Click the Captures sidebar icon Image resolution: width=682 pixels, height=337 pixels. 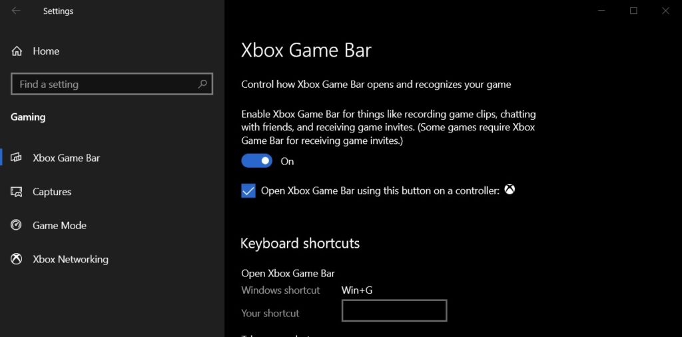[16, 191]
